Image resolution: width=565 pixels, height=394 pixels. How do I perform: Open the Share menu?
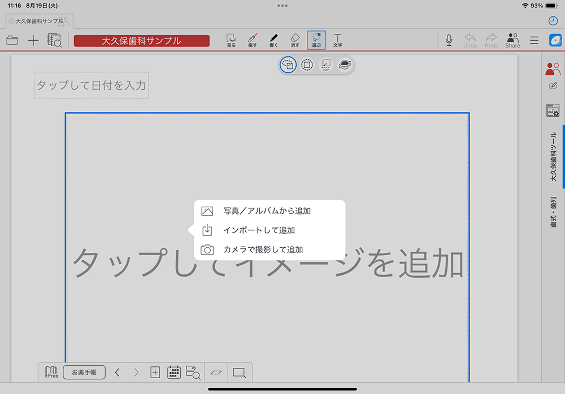[x=513, y=40]
